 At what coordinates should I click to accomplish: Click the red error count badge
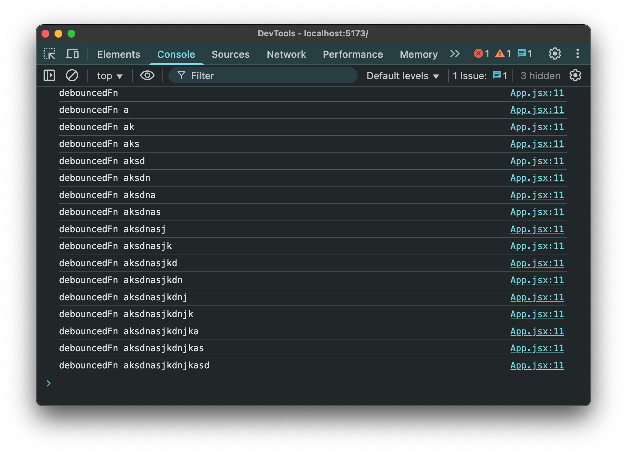pos(481,54)
